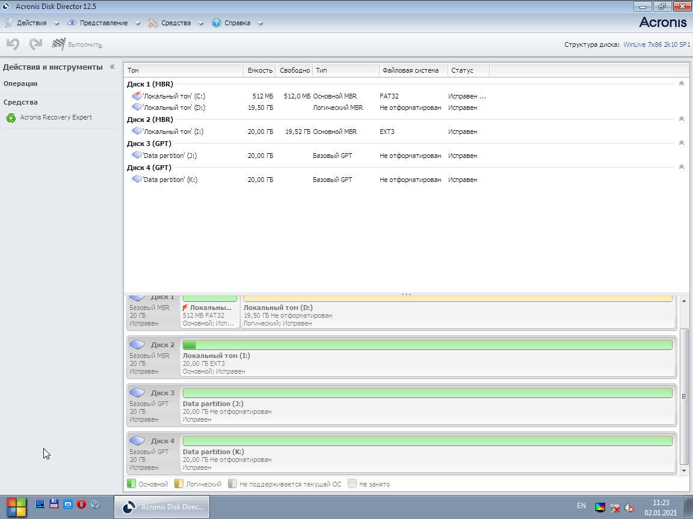Click the Диск 2 drive icon in disk map
693x519 pixels.
click(137, 344)
